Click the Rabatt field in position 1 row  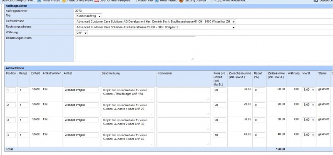[x=259, y=90]
